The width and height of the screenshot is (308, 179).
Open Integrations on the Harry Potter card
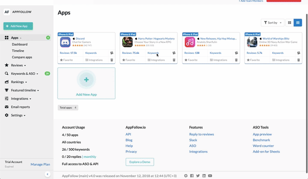(156, 60)
